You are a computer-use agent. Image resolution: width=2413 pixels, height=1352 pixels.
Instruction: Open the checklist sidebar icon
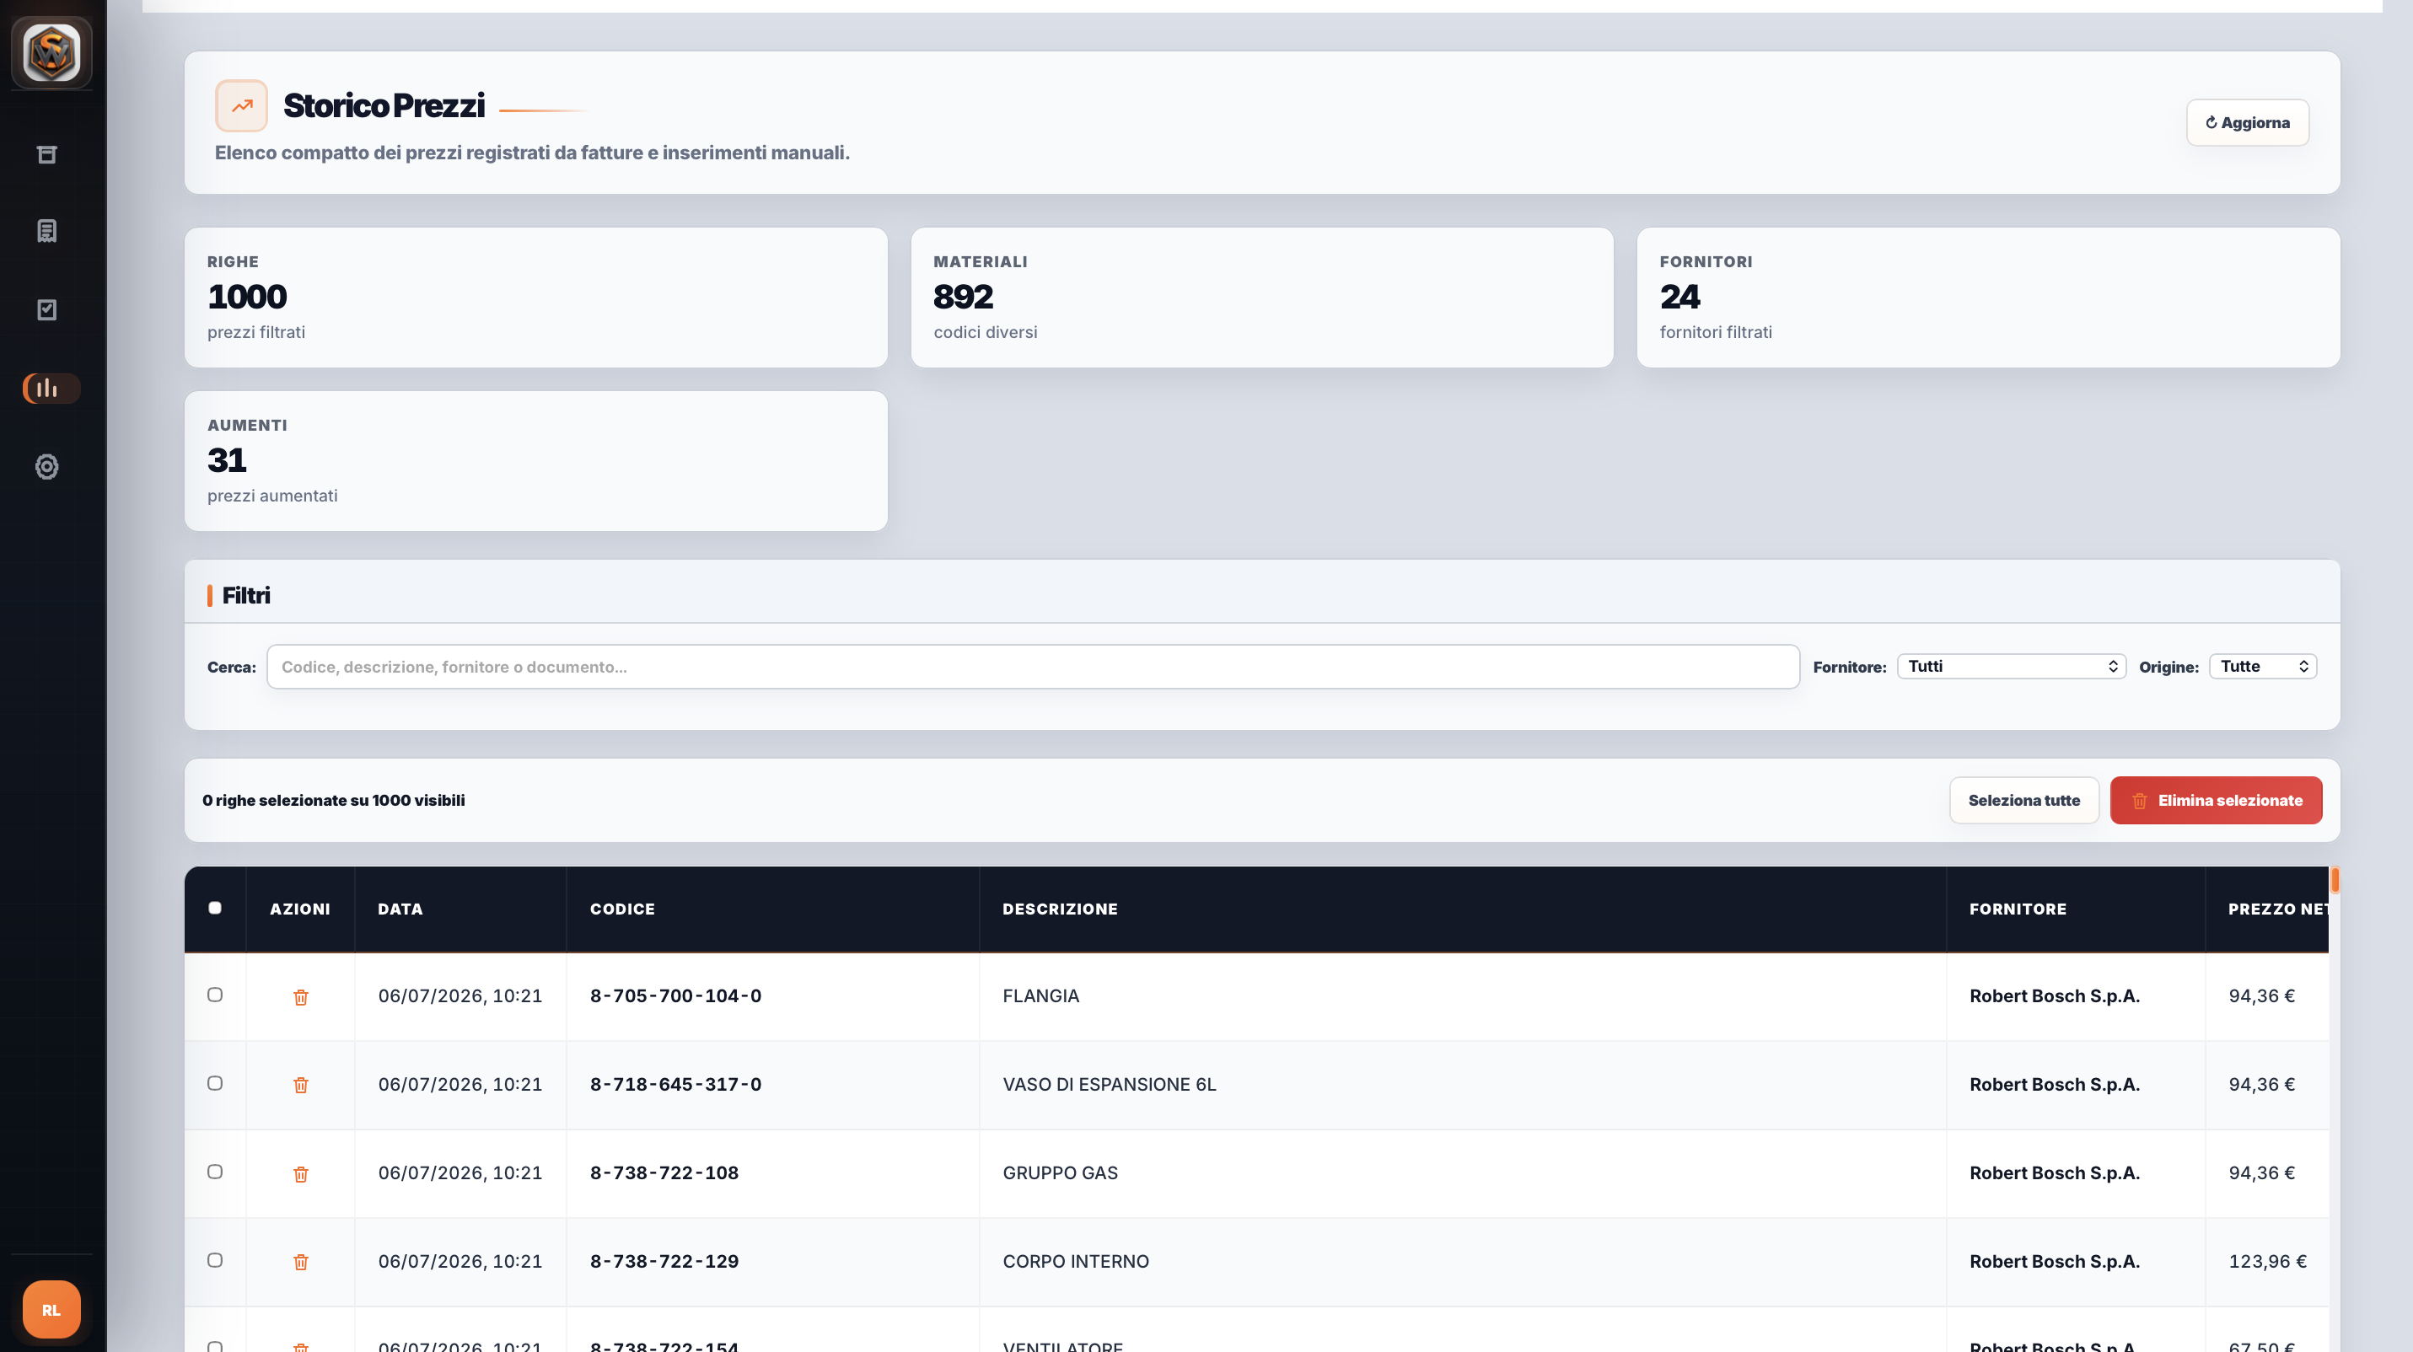[47, 310]
